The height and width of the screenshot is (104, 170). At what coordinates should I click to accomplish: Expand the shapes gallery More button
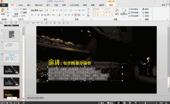pyautogui.click(x=112, y=15)
